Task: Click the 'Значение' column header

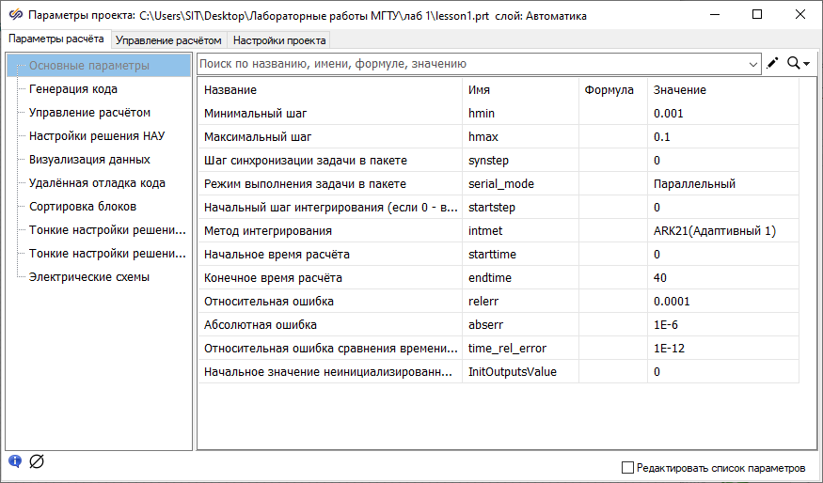Action: click(x=679, y=89)
